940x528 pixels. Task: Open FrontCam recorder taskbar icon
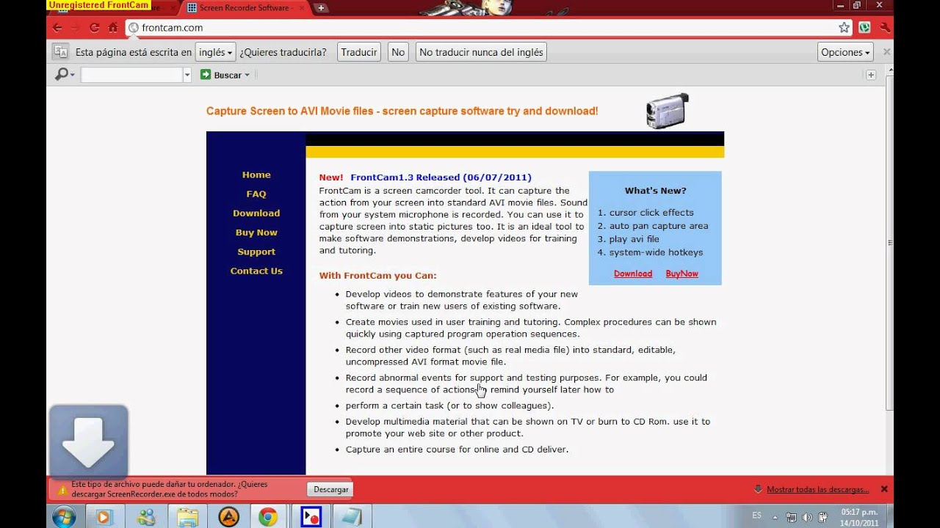pyautogui.click(x=311, y=516)
